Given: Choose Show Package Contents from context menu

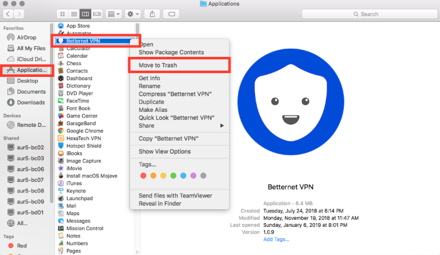Looking at the screenshot, I should pyautogui.click(x=179, y=52).
